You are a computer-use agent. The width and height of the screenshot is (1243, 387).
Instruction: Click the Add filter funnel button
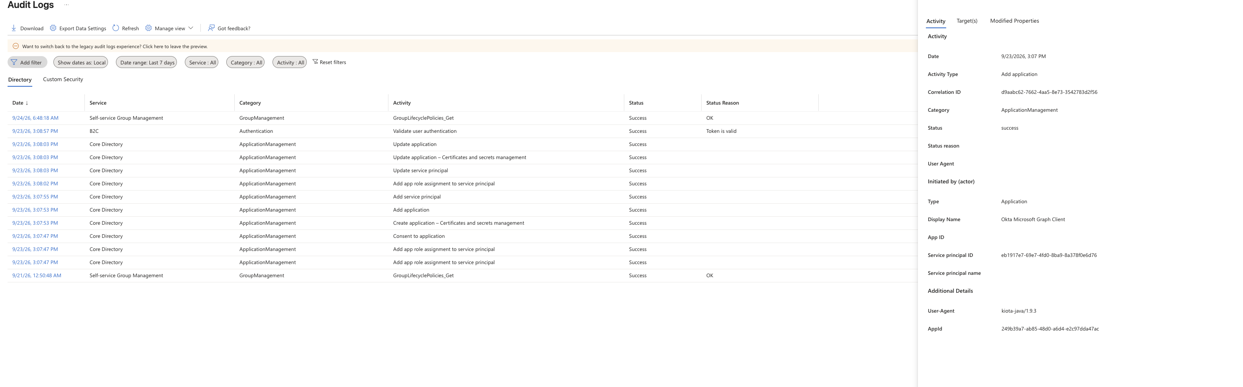click(27, 62)
